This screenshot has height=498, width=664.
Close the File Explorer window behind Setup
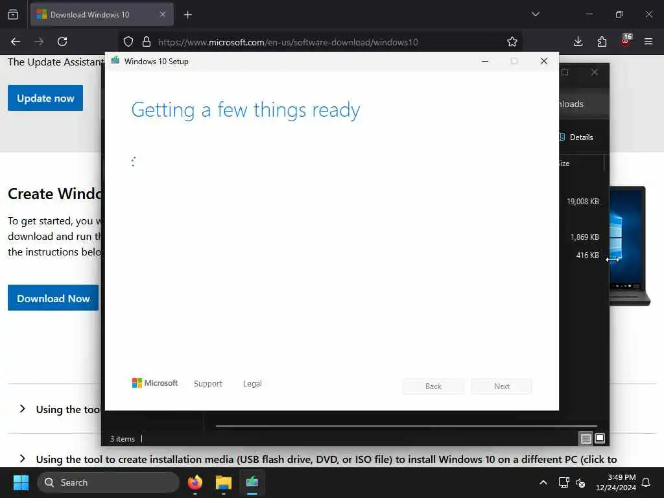coord(594,72)
